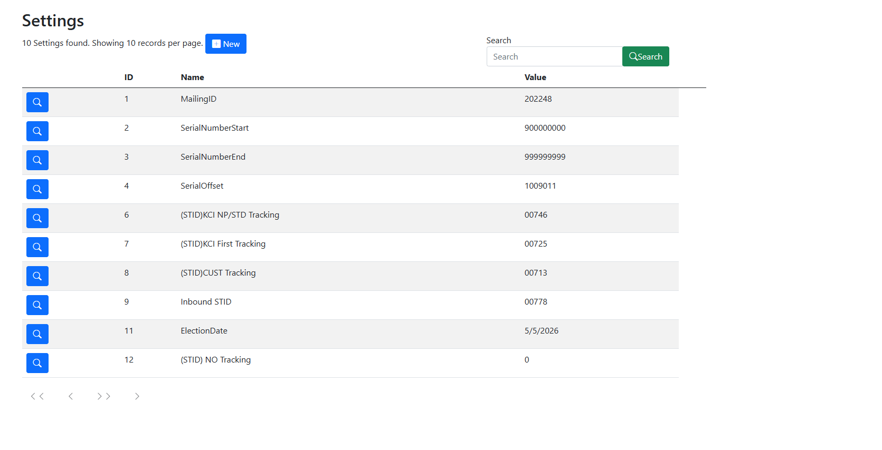
Task: Click the New button to add setting
Action: [225, 44]
